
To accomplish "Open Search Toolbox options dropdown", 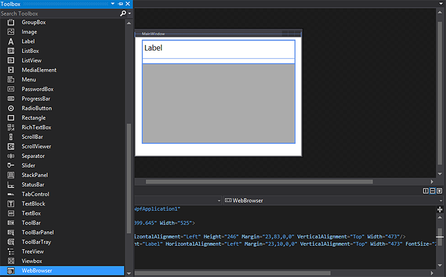I will (129, 13).
